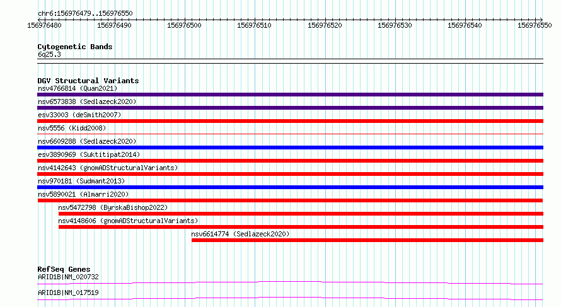Open transcript ARID1B|NM_020732 label
Screen dimensions: 561x307
(x=68, y=277)
